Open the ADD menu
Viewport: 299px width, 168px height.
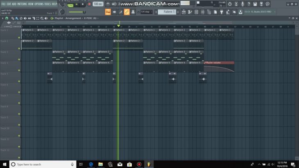(14, 4)
